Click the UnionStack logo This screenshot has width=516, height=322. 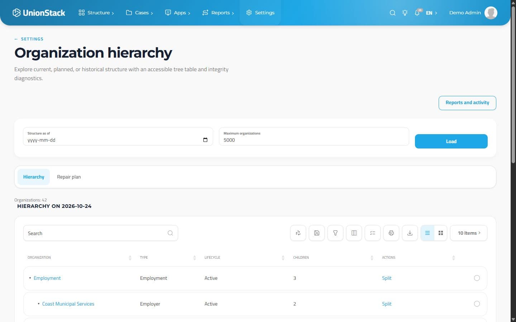tap(39, 13)
